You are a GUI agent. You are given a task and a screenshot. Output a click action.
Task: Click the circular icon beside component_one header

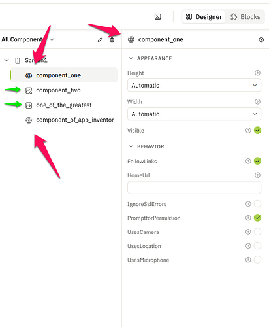point(261,39)
